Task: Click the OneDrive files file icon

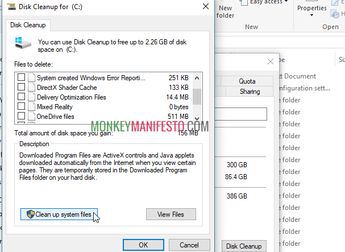Action: click(31, 116)
